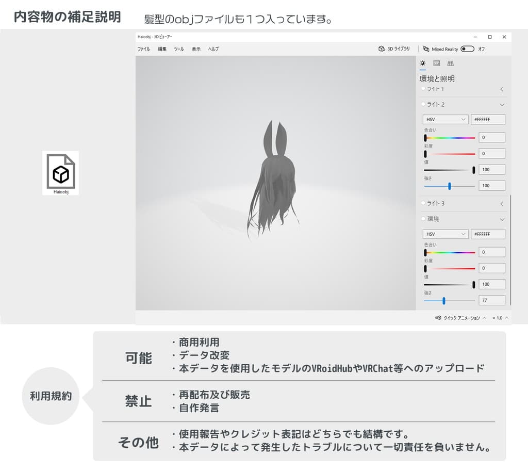Viewport: 528px width, 472px height.
Task: Expand the ライト 3 section
Action: coord(502,203)
